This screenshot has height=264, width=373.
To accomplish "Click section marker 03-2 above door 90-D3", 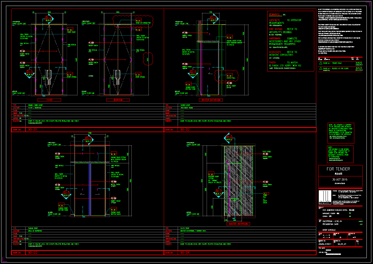I will pyautogui.click(x=89, y=140).
